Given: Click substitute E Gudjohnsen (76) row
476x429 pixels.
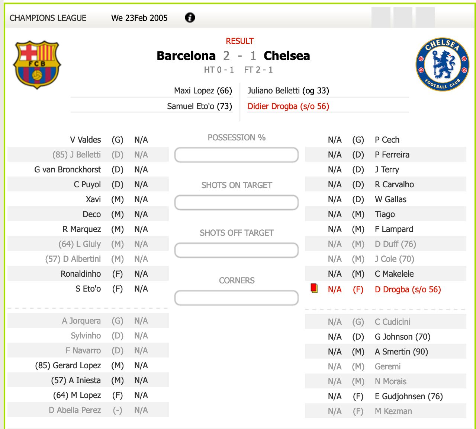Looking at the screenshot, I should pyautogui.click(x=386, y=396).
